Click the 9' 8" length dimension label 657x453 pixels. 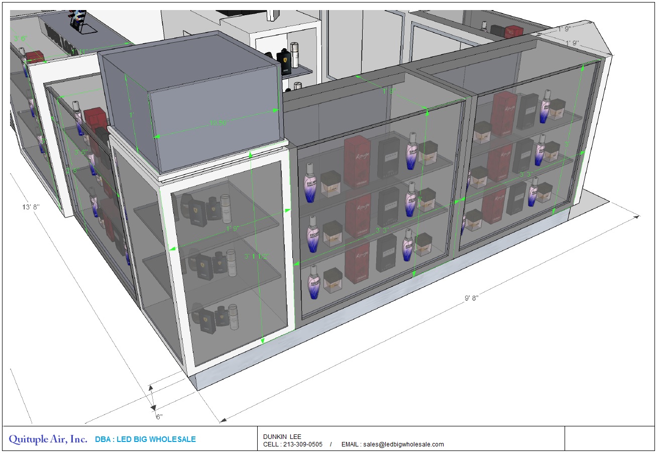[x=471, y=298]
